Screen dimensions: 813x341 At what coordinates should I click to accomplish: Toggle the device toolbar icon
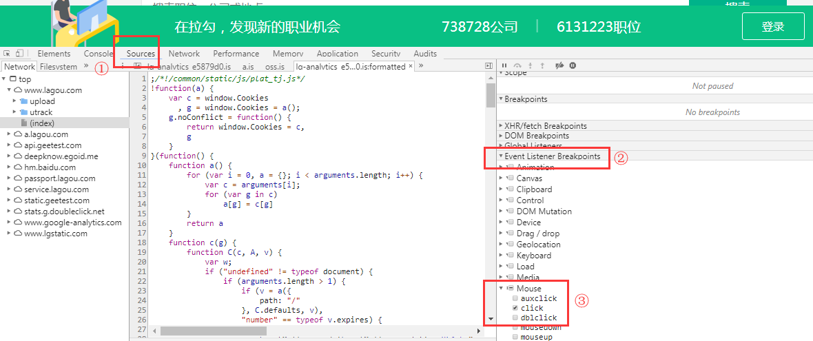click(x=19, y=53)
